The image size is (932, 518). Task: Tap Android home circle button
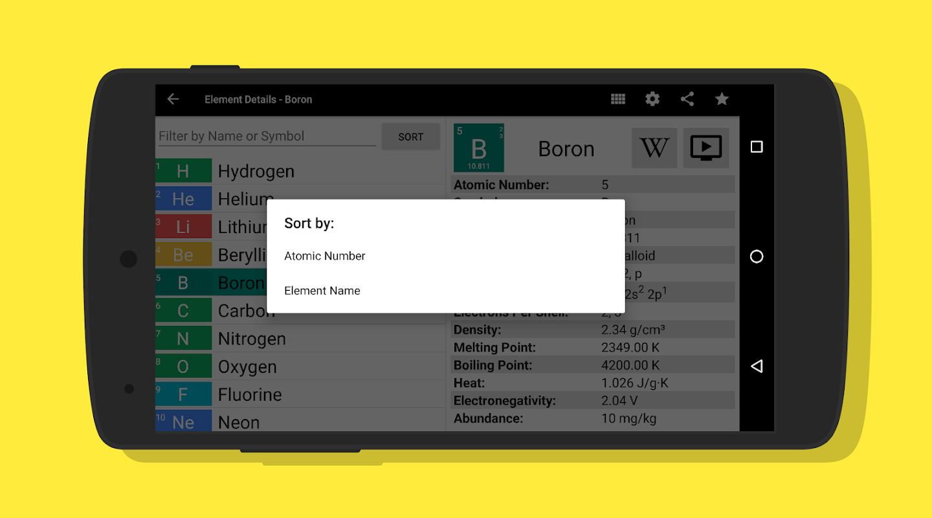[757, 257]
